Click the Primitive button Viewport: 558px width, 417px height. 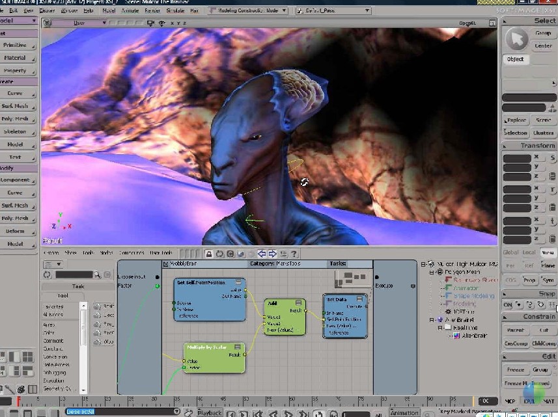tap(18, 45)
